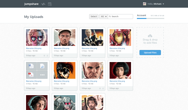The image size is (188, 110).
Task: Open the heart-sunglasses girl thumbnail
Action: pos(37,37)
